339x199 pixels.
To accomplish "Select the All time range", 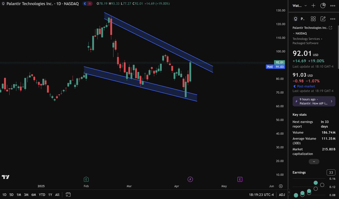I will (57, 194).
